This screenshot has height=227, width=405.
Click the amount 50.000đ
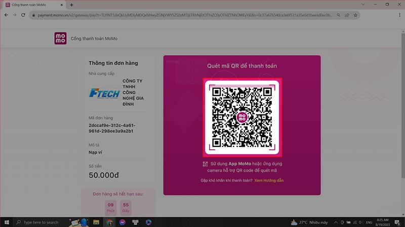[x=104, y=175]
